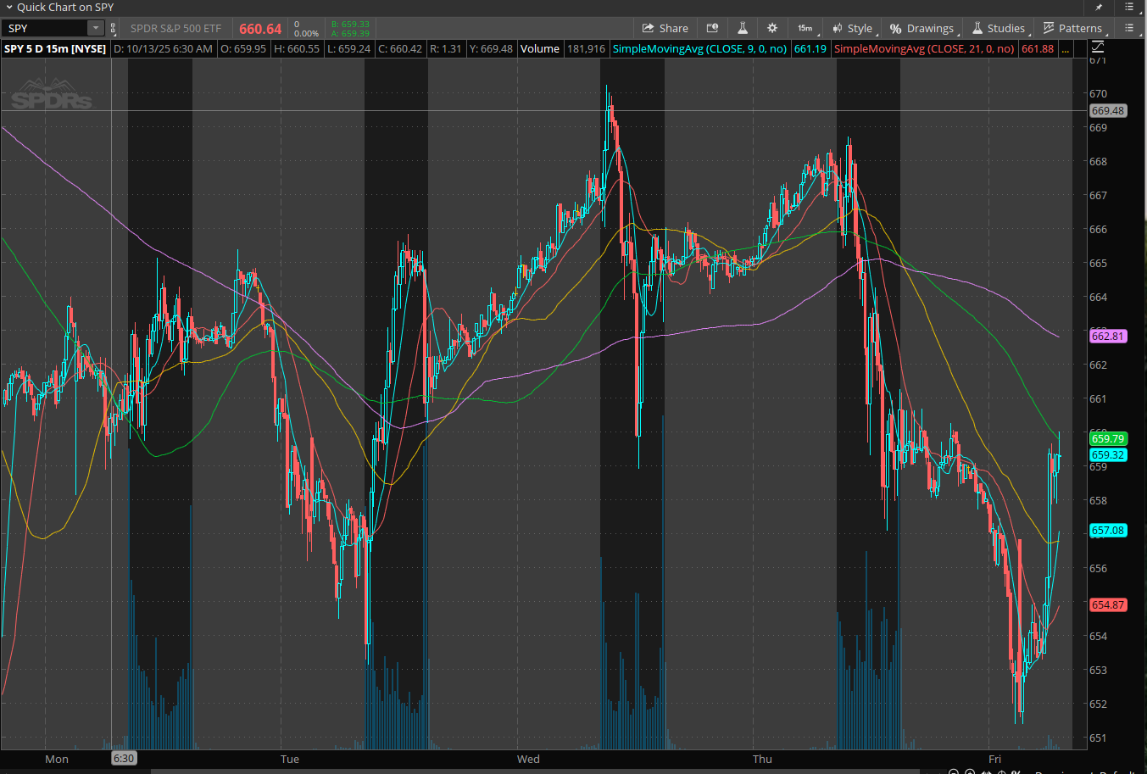Click the low value L: 659.24
The width and height of the screenshot is (1147, 774).
tap(348, 48)
